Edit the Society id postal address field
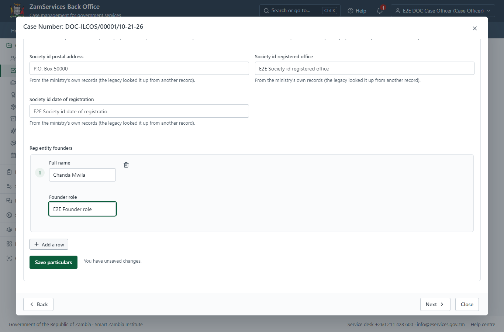 click(139, 68)
